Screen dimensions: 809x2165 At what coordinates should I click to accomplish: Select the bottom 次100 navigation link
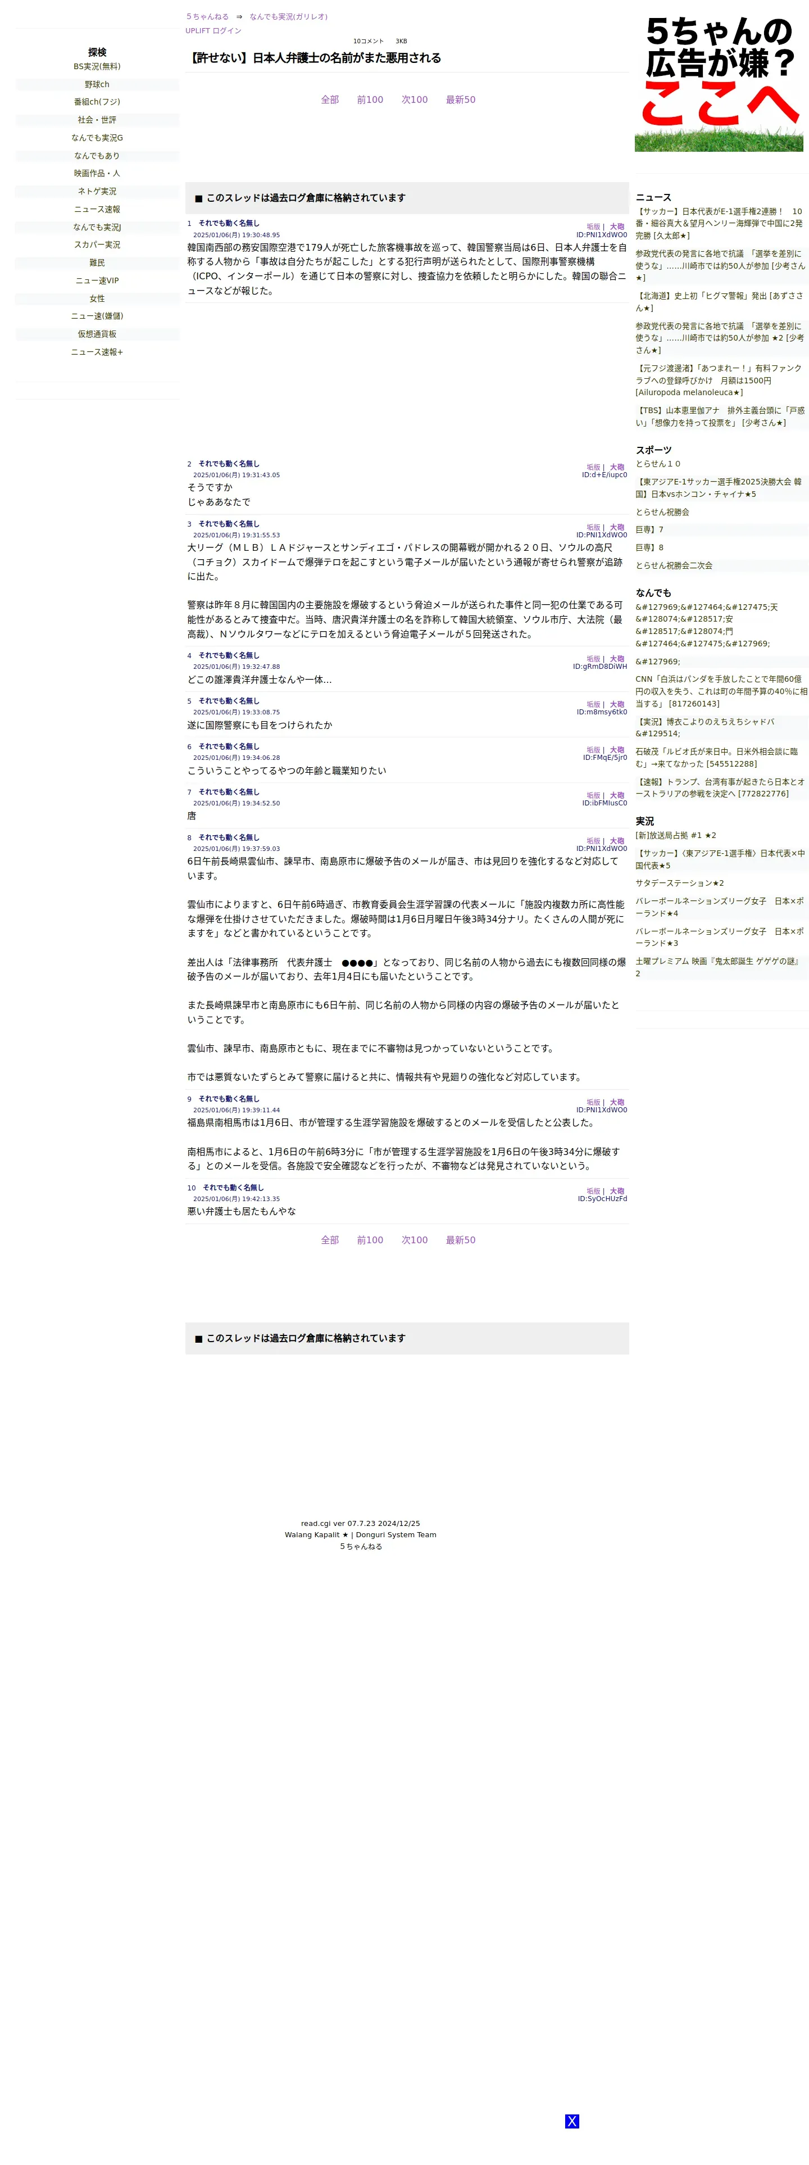point(414,1240)
